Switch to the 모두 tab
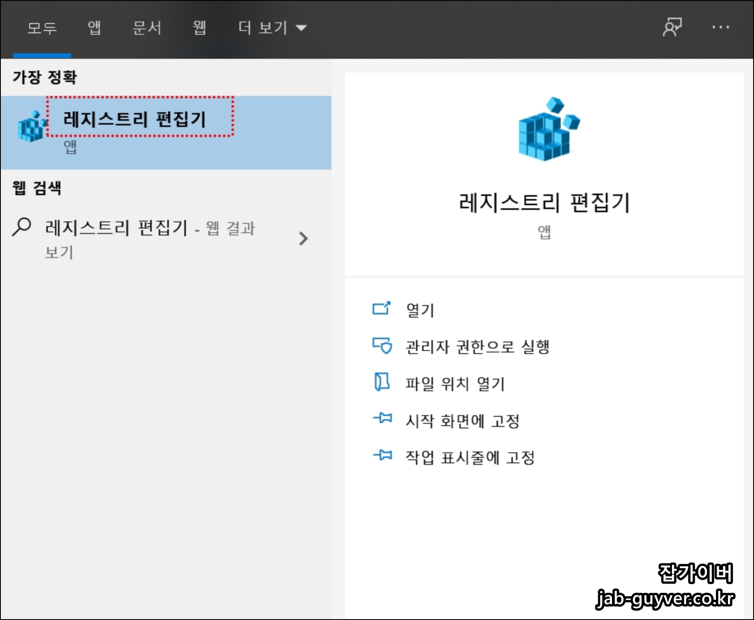This screenshot has height=620, width=754. [x=42, y=28]
